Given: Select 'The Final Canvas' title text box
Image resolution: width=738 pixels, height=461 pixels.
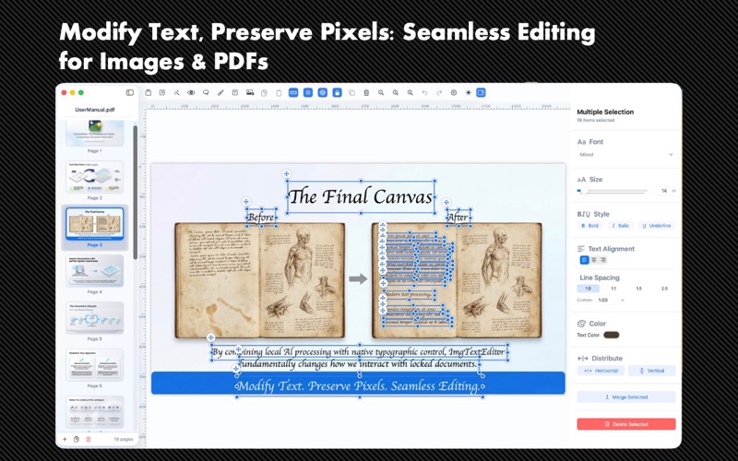Looking at the screenshot, I should point(361,196).
